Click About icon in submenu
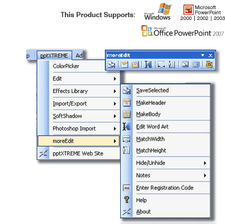This screenshot has width=225, height=224. pyautogui.click(x=126, y=211)
